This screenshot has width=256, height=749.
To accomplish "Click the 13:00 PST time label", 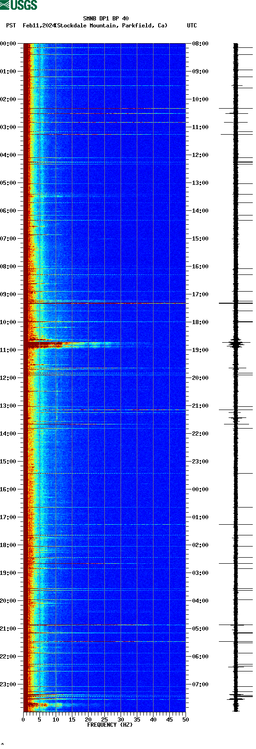I will pos(8,406).
